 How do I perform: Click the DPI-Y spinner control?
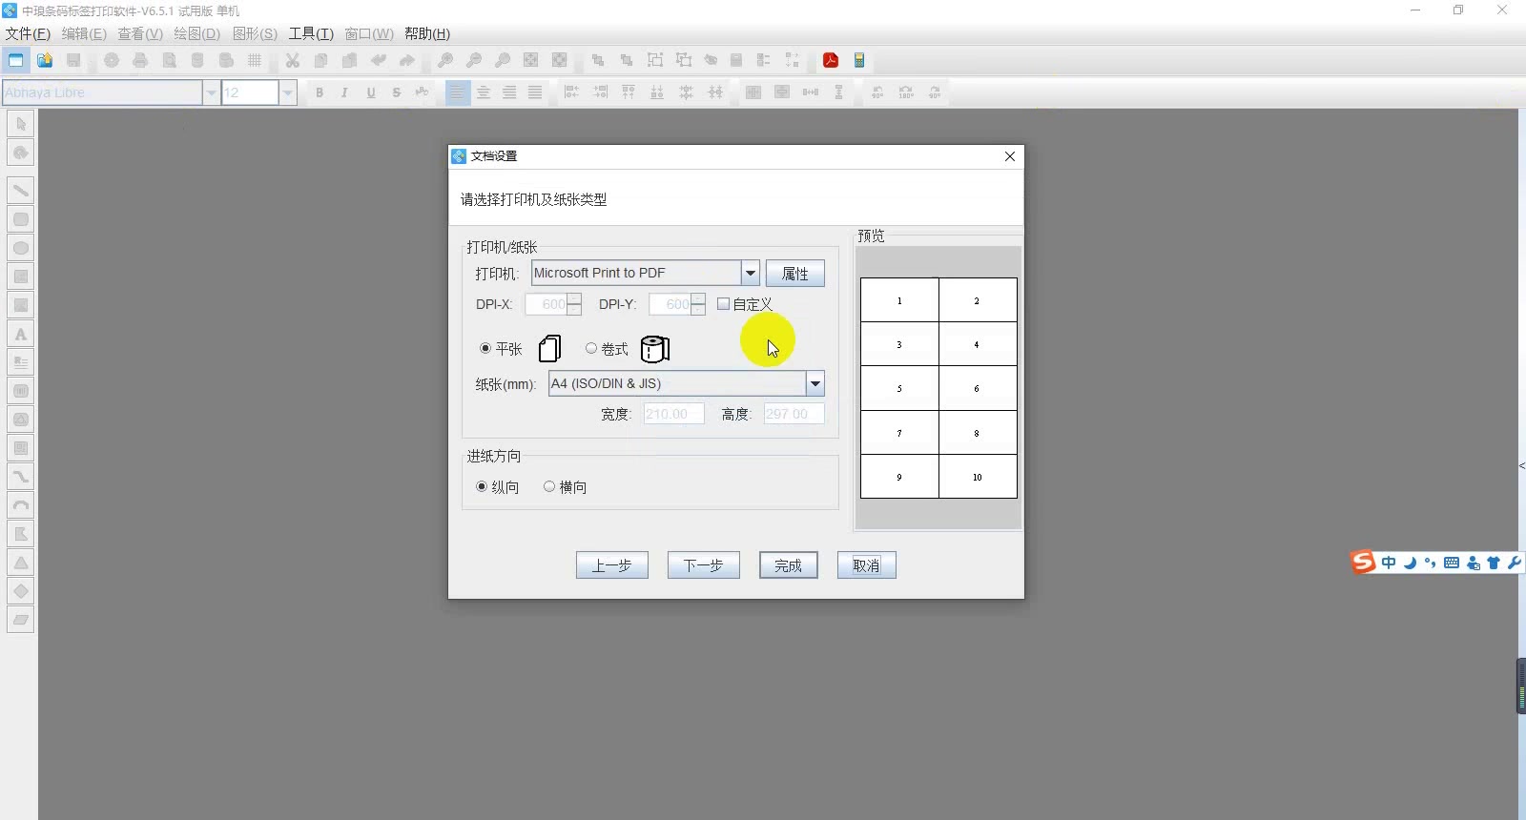click(x=698, y=304)
